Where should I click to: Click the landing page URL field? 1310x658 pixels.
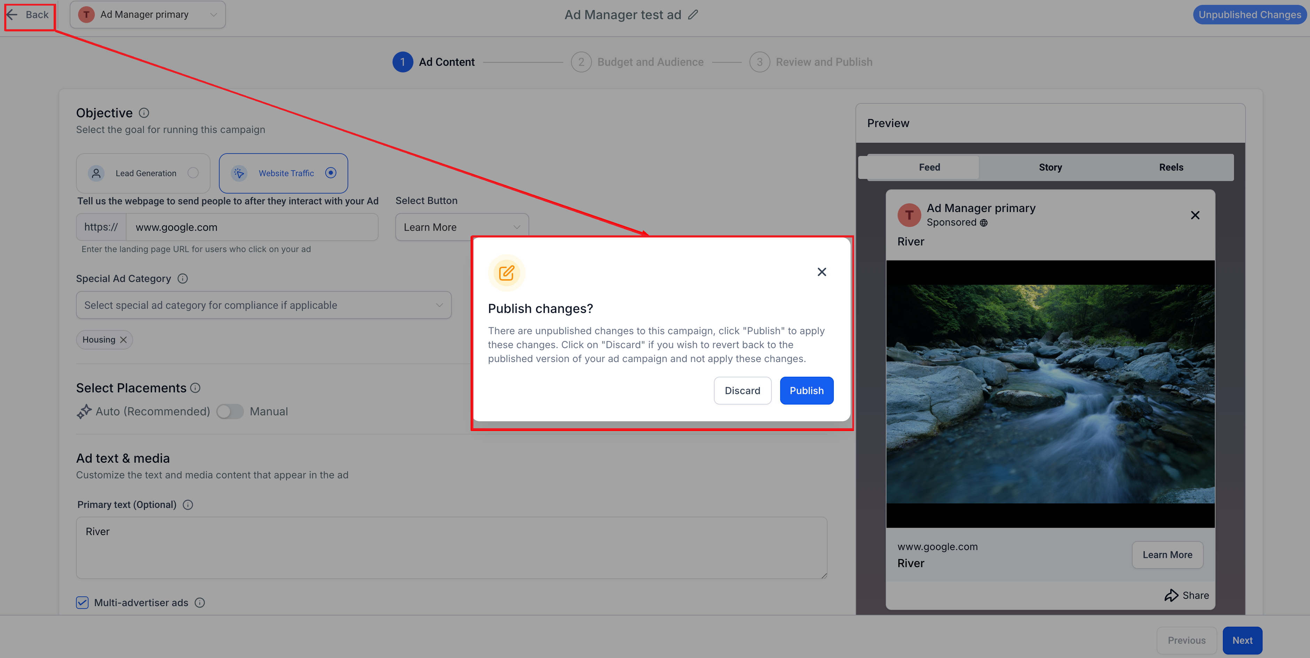252,227
